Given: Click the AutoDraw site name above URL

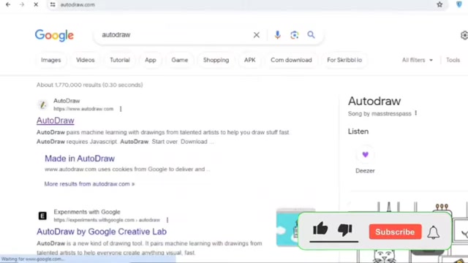Looking at the screenshot, I should pos(67,101).
